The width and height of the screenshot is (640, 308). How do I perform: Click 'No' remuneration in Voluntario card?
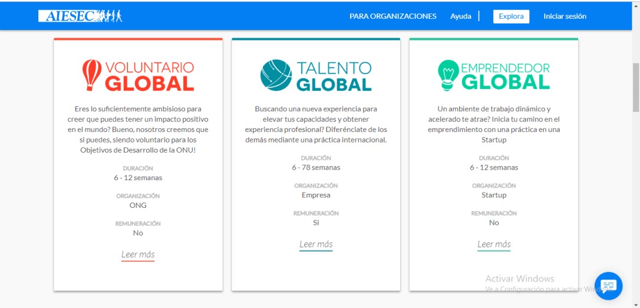[x=138, y=233]
